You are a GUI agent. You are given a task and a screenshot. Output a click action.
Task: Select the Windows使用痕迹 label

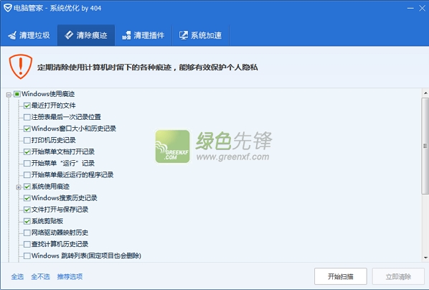point(48,94)
